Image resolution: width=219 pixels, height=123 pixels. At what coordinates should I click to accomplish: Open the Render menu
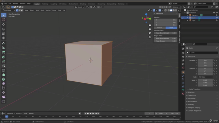15,4
